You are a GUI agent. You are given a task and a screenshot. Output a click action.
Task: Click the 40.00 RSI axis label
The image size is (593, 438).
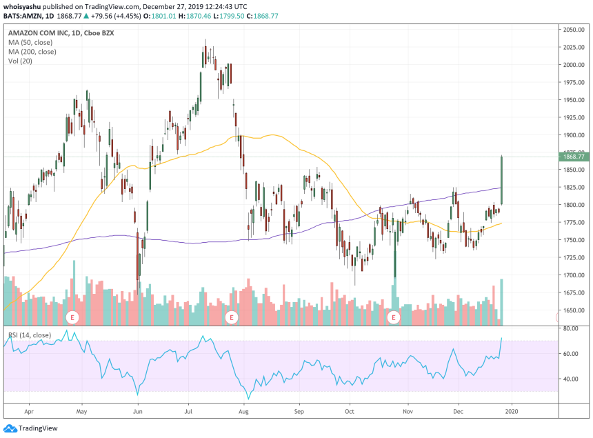click(x=570, y=379)
